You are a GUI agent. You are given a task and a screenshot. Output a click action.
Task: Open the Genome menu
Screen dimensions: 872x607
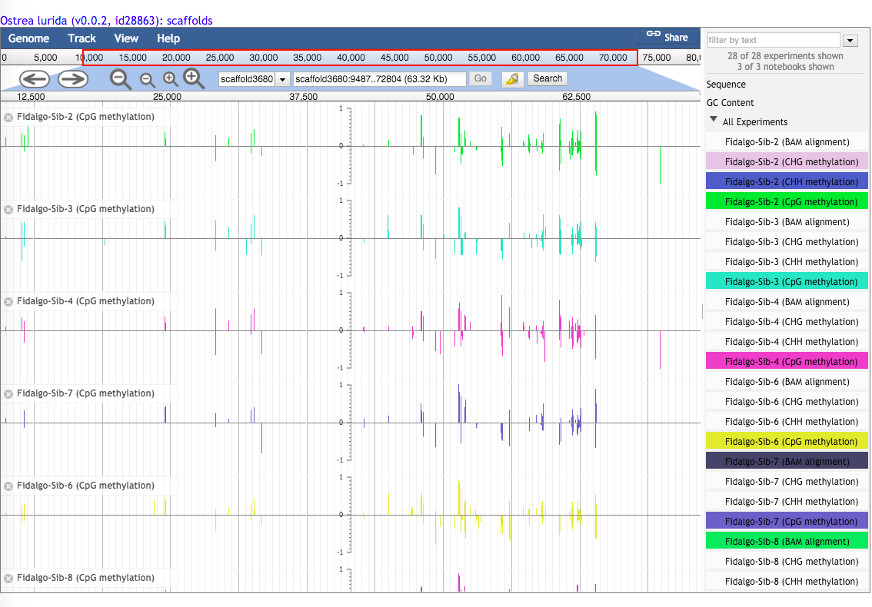click(29, 38)
